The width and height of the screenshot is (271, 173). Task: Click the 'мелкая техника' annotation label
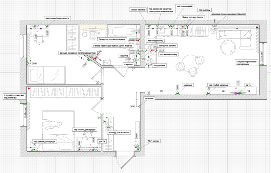[138, 10]
